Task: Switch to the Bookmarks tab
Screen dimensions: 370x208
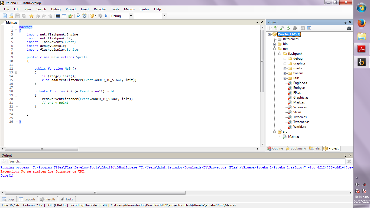Action: (296, 148)
